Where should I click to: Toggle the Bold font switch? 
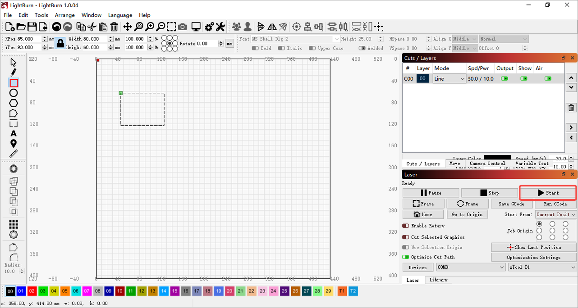pyautogui.click(x=255, y=48)
